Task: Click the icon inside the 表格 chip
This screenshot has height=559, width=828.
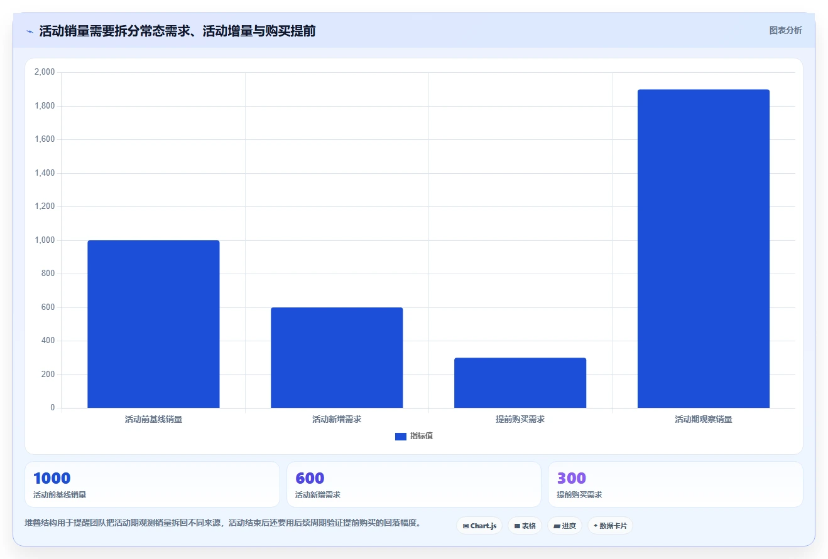Action: coord(517,526)
